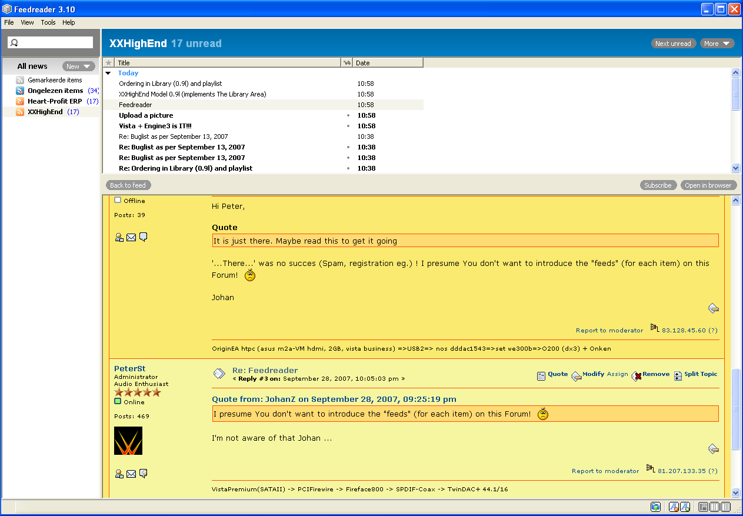The image size is (743, 516).
Task: Click the 83.128.45.60 IP address link
Action: pos(684,331)
